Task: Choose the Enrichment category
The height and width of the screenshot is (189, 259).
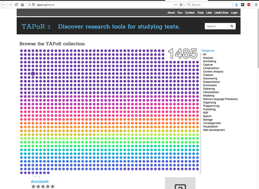Action: pyautogui.click(x=210, y=85)
